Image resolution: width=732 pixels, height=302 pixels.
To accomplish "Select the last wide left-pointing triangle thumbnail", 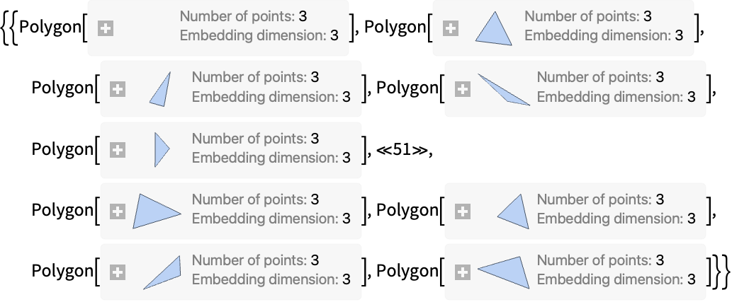I will pyautogui.click(x=505, y=272).
